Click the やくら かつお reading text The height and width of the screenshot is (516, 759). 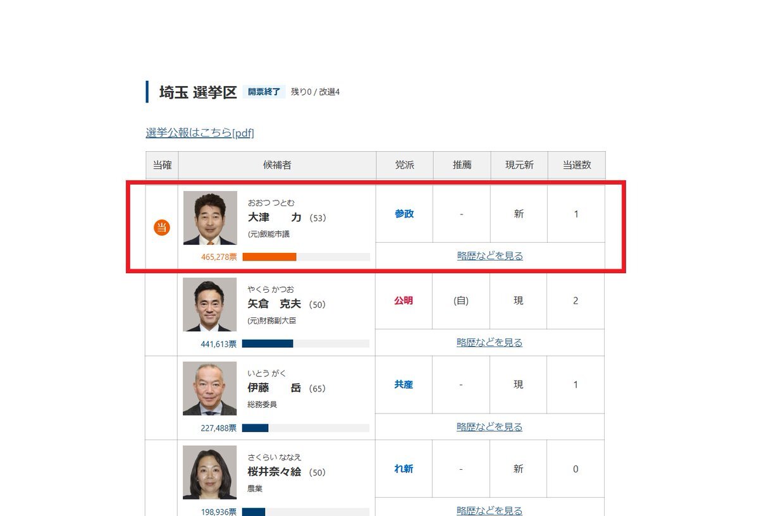pyautogui.click(x=271, y=290)
